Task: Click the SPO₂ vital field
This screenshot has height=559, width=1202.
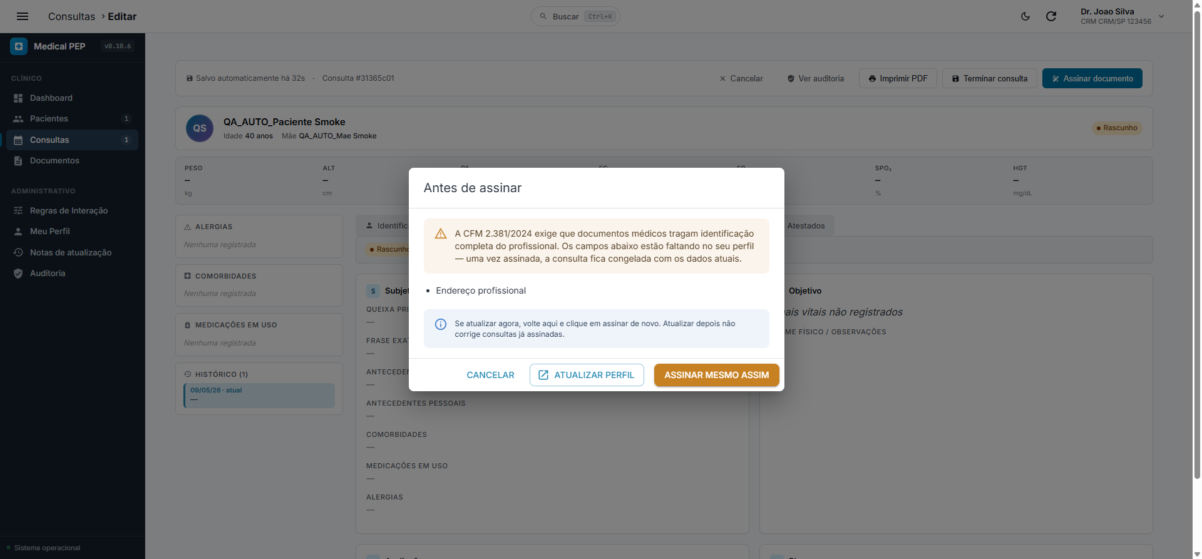Action: pos(941,180)
